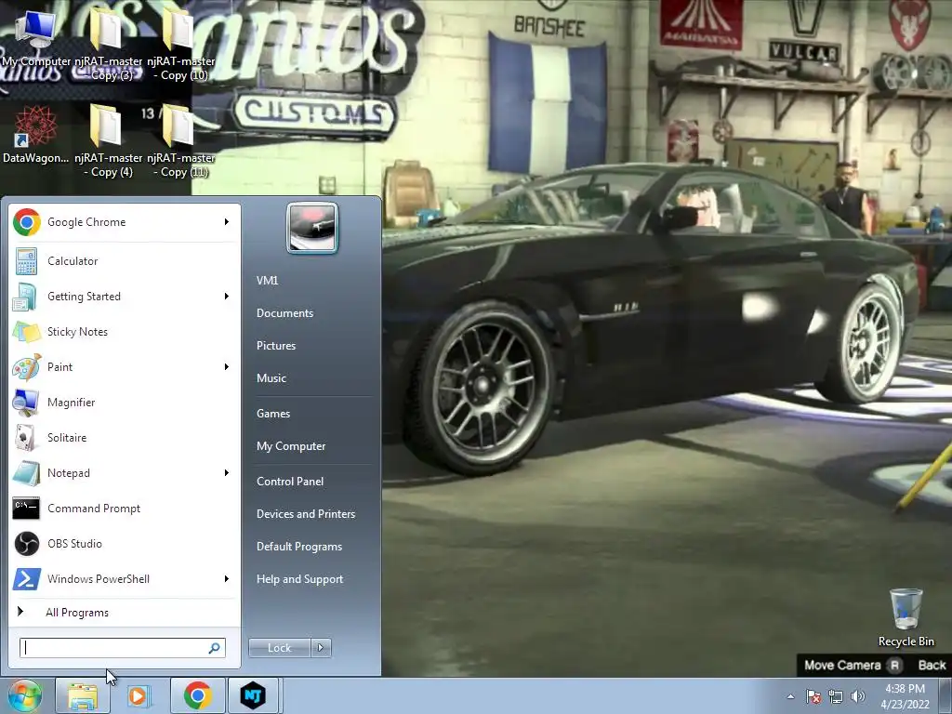952x714 pixels.
Task: Expand Notepad recent files arrow
Action: 227,473
